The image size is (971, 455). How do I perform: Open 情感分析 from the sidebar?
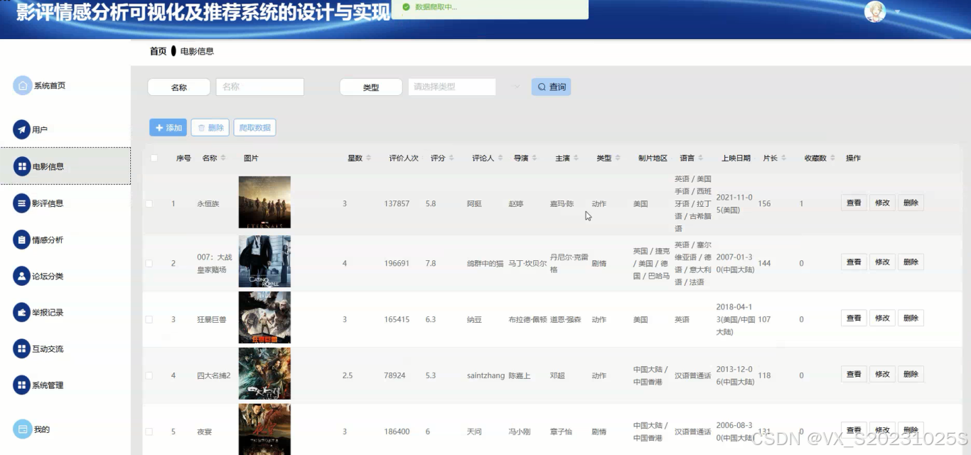click(48, 240)
